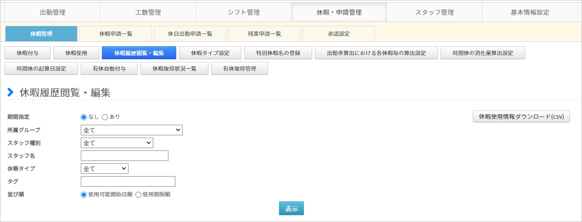This screenshot has height=222, width=582.
Task: Click 有休取得管理 button
Action: pyautogui.click(x=240, y=68)
